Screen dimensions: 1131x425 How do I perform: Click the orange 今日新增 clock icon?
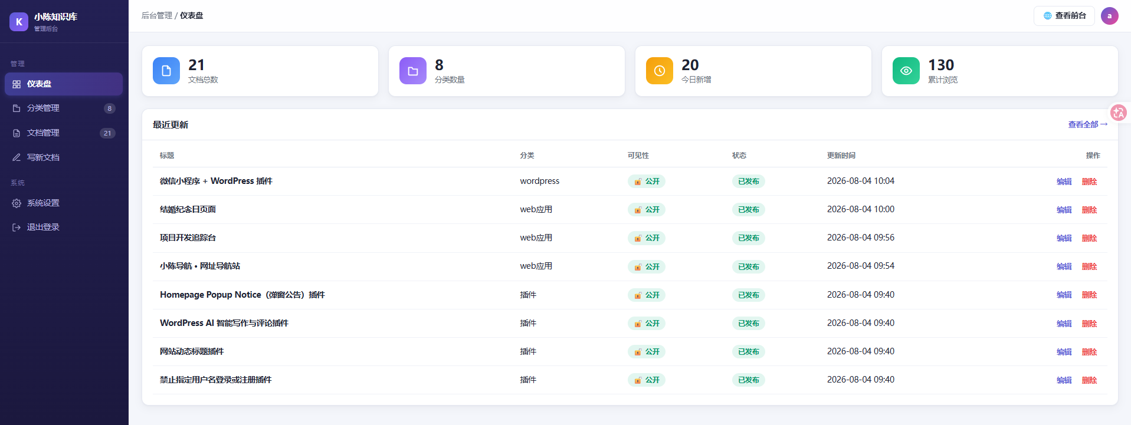(x=660, y=71)
